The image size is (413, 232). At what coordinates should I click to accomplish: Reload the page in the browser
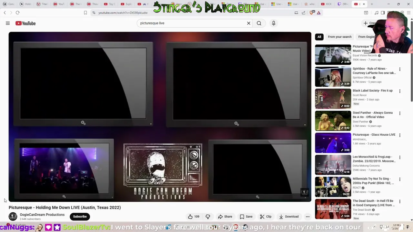point(17,13)
